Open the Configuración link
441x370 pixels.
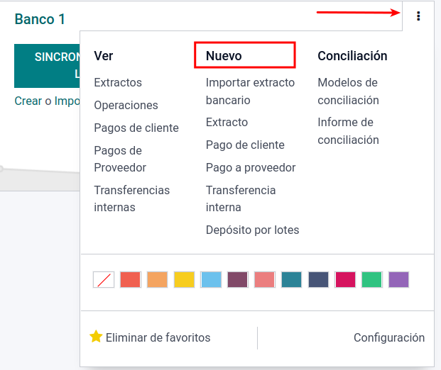pyautogui.click(x=389, y=337)
